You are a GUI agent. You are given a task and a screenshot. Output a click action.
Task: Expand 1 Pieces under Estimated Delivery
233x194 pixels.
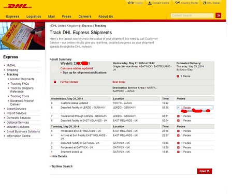pyautogui.click(x=178, y=76)
